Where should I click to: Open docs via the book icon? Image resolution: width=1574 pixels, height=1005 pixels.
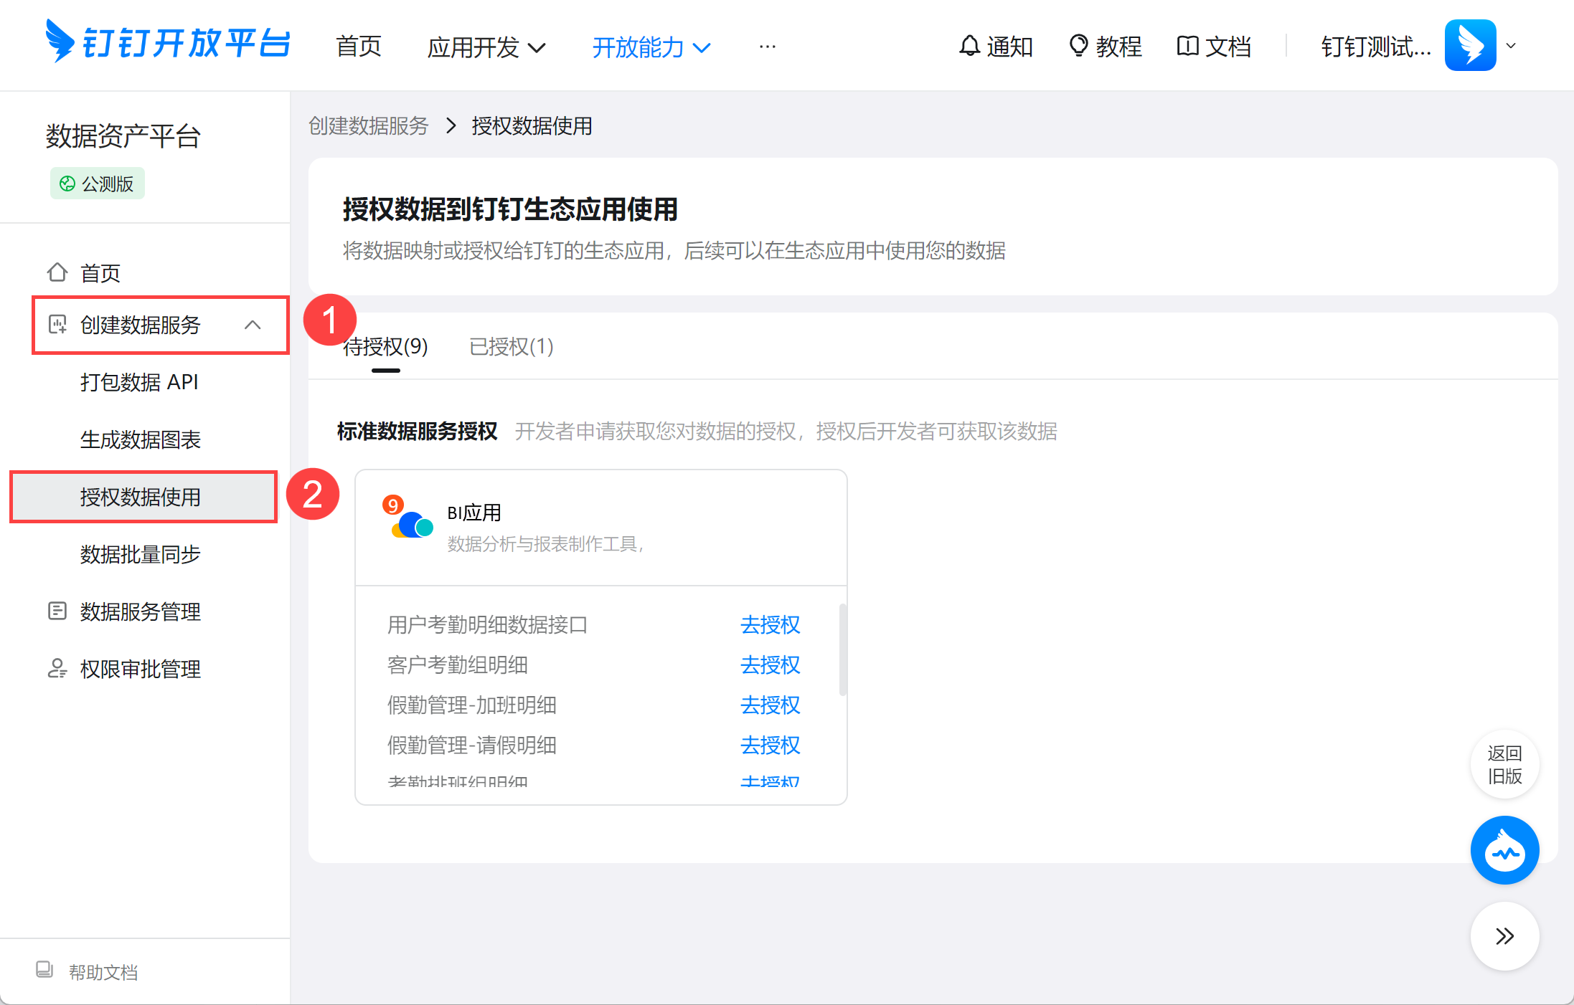point(1187,46)
